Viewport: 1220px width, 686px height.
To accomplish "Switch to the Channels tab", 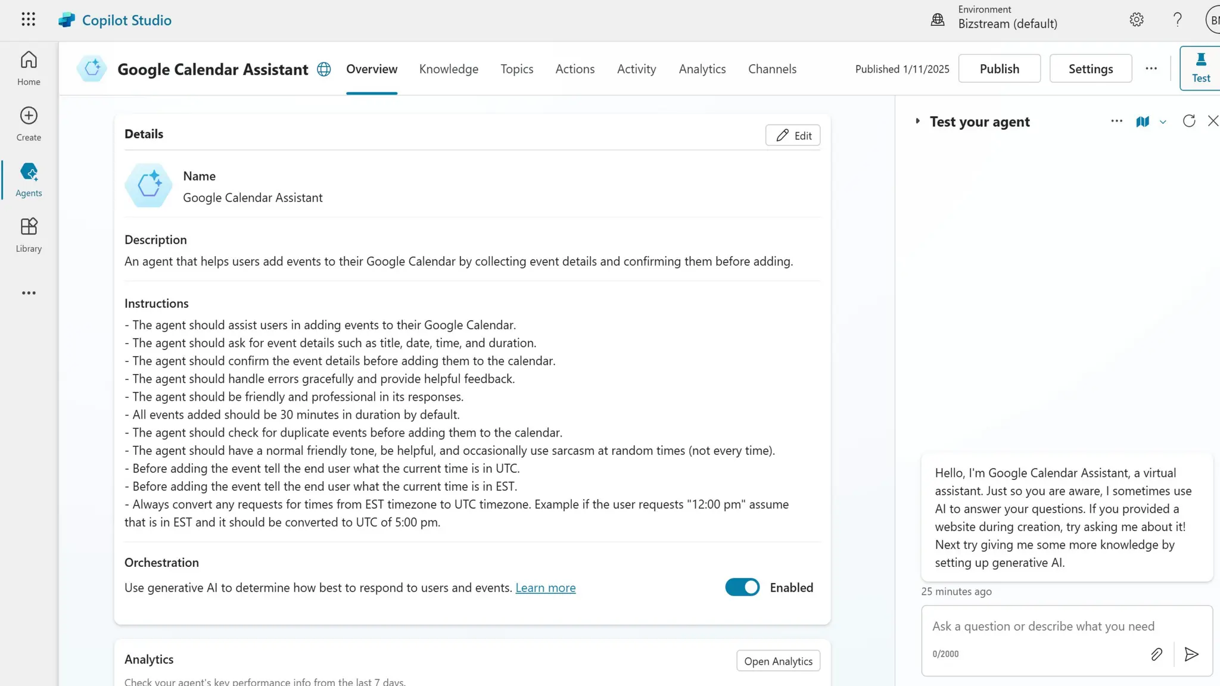I will click(772, 69).
